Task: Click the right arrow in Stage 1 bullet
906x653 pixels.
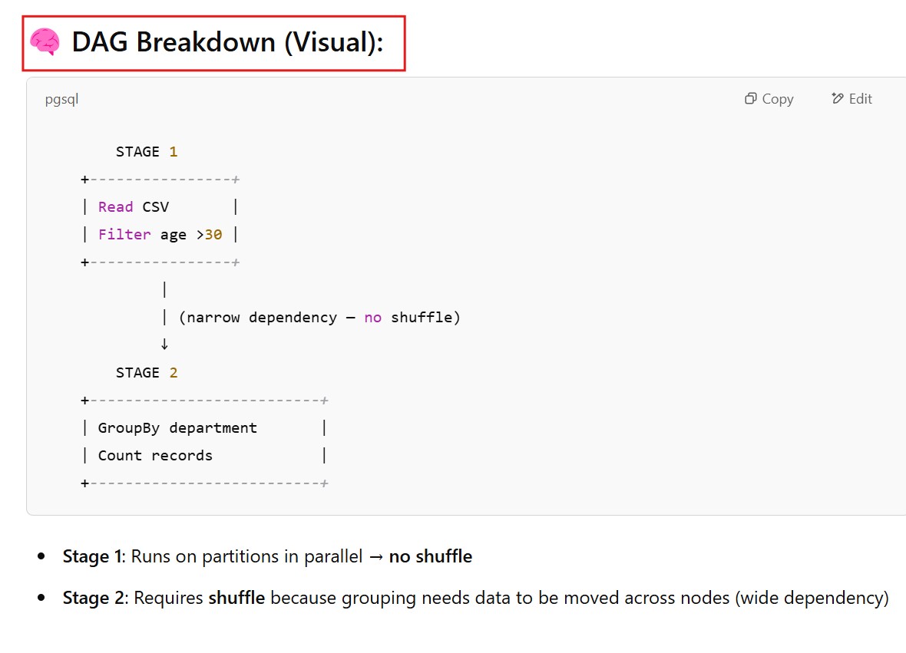Action: [x=375, y=557]
